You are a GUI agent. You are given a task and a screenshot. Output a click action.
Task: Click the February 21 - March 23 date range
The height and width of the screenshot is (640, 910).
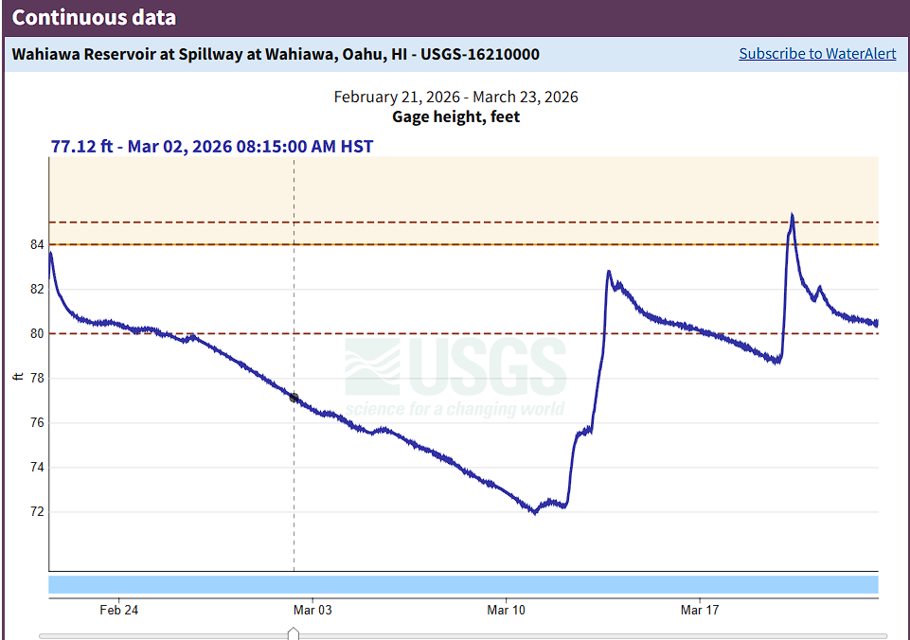[455, 98]
